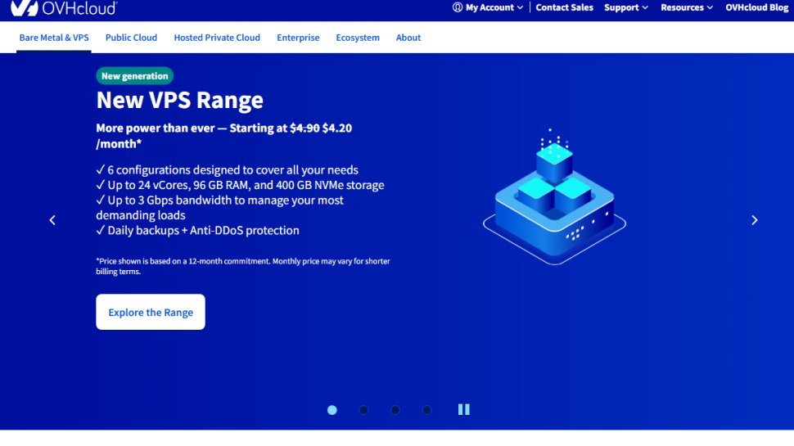
Task: Pause the carousel autoplay
Action: [x=464, y=409]
